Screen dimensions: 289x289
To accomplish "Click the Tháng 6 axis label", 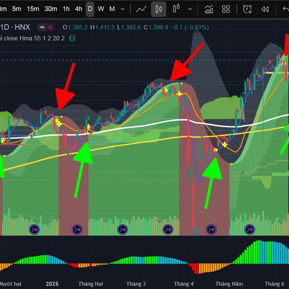I will 275,284.
